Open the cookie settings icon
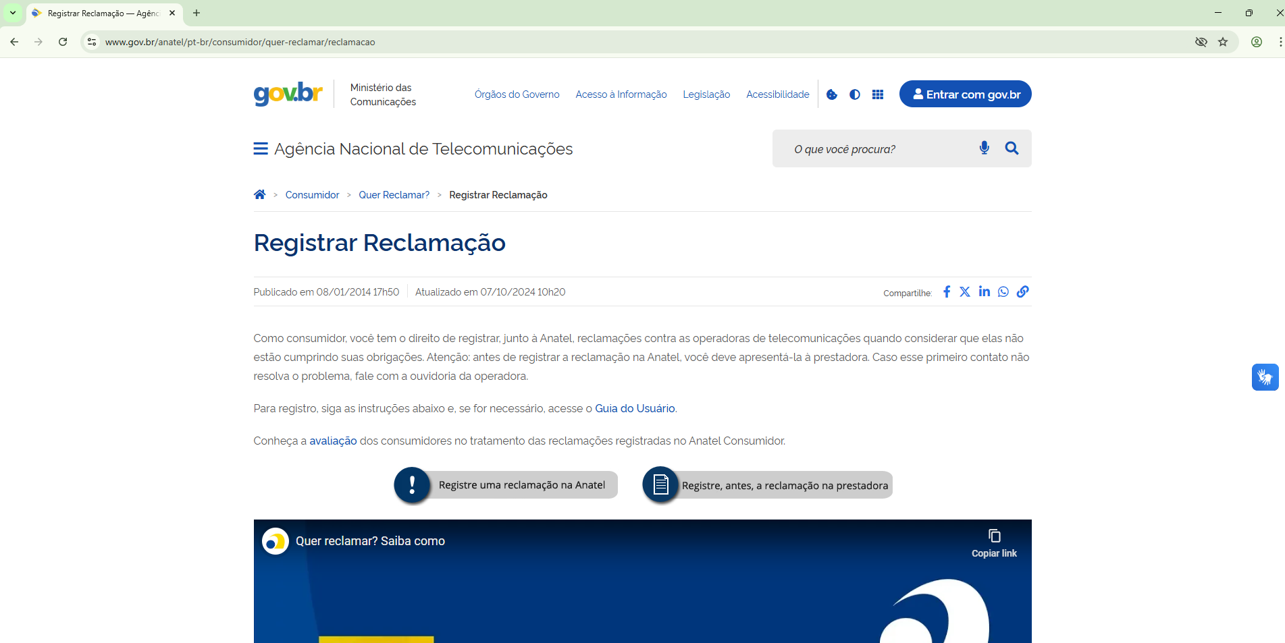Image resolution: width=1285 pixels, height=643 pixels. 831,94
